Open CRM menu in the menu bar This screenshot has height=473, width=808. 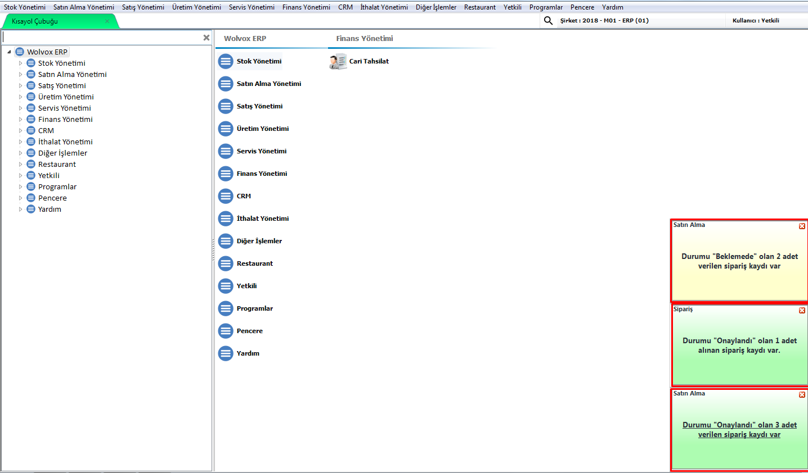345,7
